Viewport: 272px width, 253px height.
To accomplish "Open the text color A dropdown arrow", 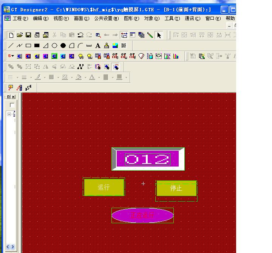I will click(99, 77).
